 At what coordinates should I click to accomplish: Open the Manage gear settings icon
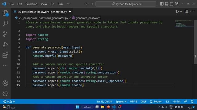point(5,94)
